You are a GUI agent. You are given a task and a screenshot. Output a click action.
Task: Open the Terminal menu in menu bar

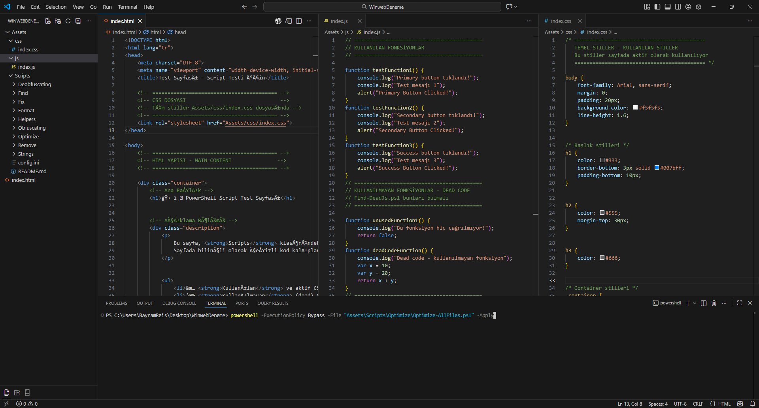coord(127,7)
